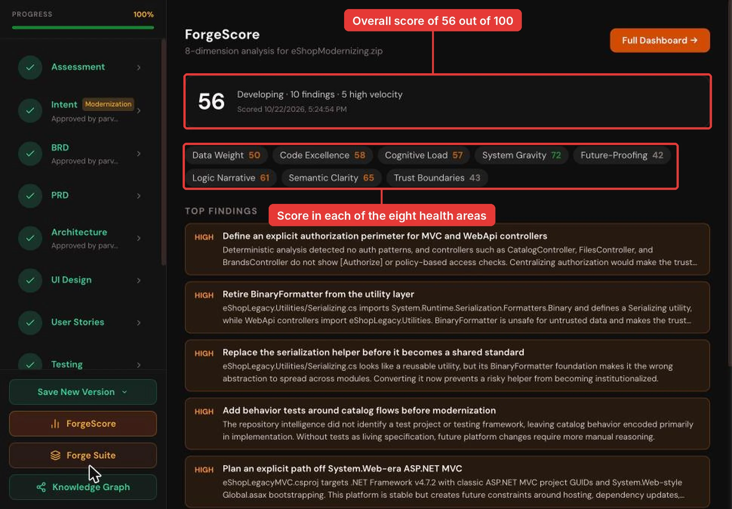Select the Testing step label

[67, 364]
